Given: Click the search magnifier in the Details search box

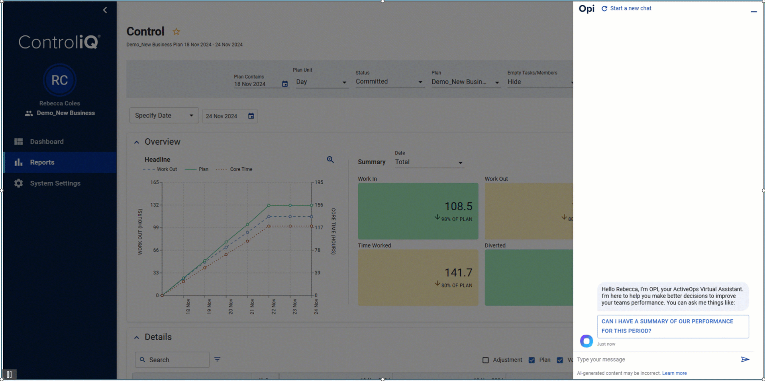Looking at the screenshot, I should (x=142, y=360).
